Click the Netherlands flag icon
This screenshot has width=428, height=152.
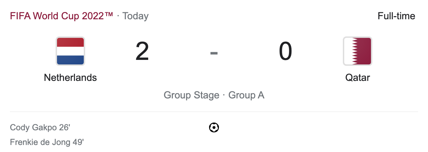click(x=70, y=51)
